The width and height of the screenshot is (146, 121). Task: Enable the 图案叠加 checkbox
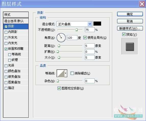pyautogui.click(x=6, y=83)
